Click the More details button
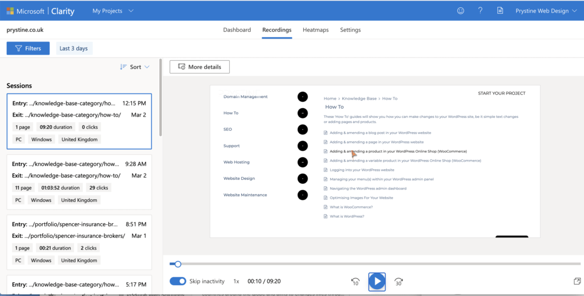584x296 pixels. pos(200,67)
